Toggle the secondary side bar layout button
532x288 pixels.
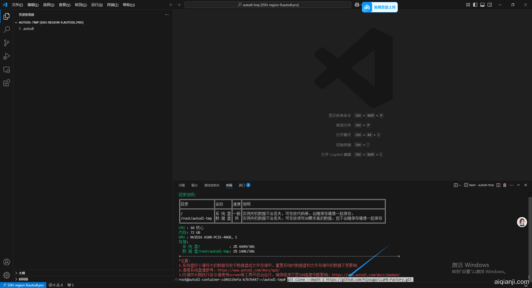point(490,5)
